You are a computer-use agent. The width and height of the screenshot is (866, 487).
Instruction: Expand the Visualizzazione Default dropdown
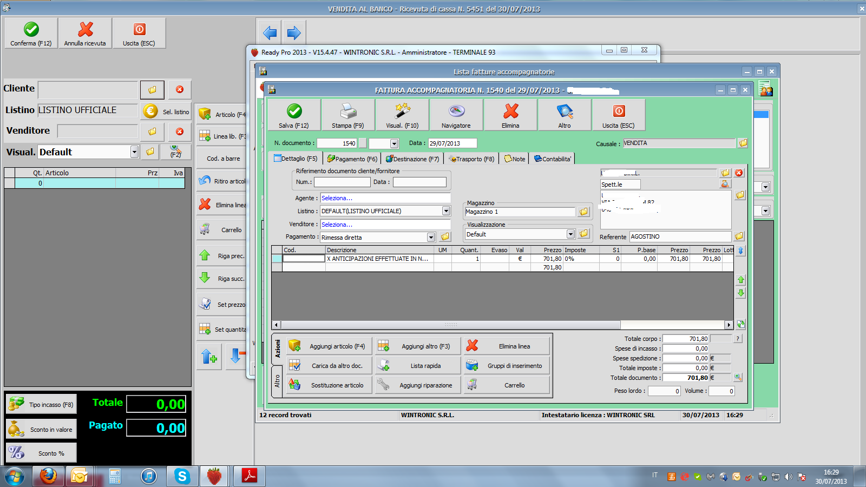[x=570, y=234]
